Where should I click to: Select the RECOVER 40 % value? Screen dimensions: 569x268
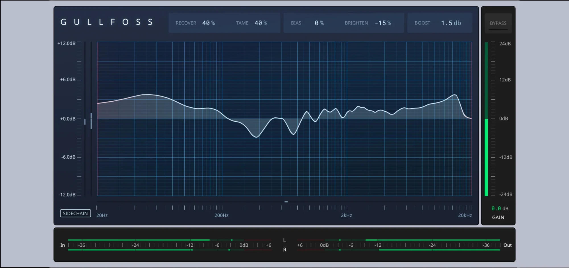tap(209, 23)
